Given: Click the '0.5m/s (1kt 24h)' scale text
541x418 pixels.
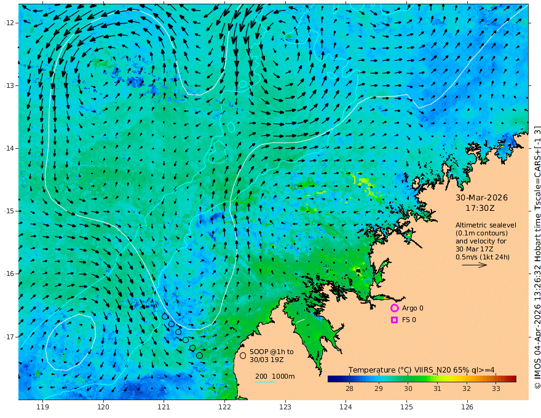Looking at the screenshot, I should 483,257.
